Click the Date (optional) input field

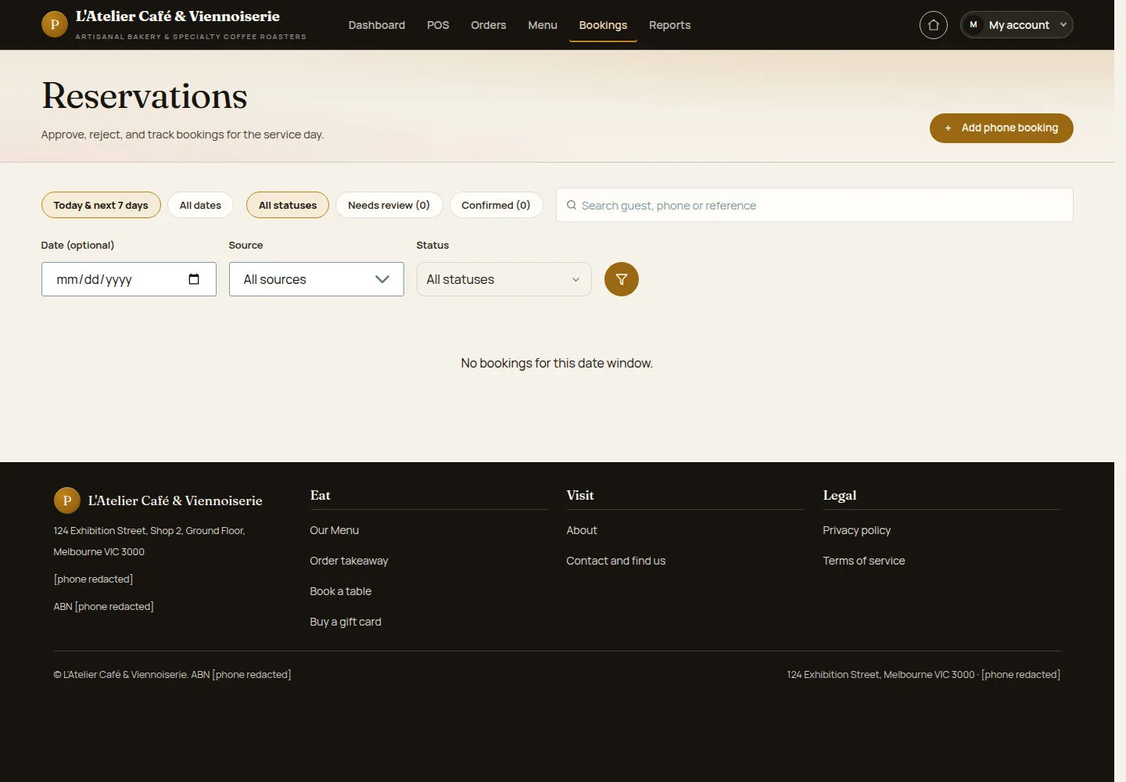[129, 279]
